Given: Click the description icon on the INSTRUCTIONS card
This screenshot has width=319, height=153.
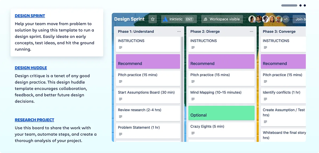Looking at the screenshot, I should pyautogui.click(x=120, y=48).
